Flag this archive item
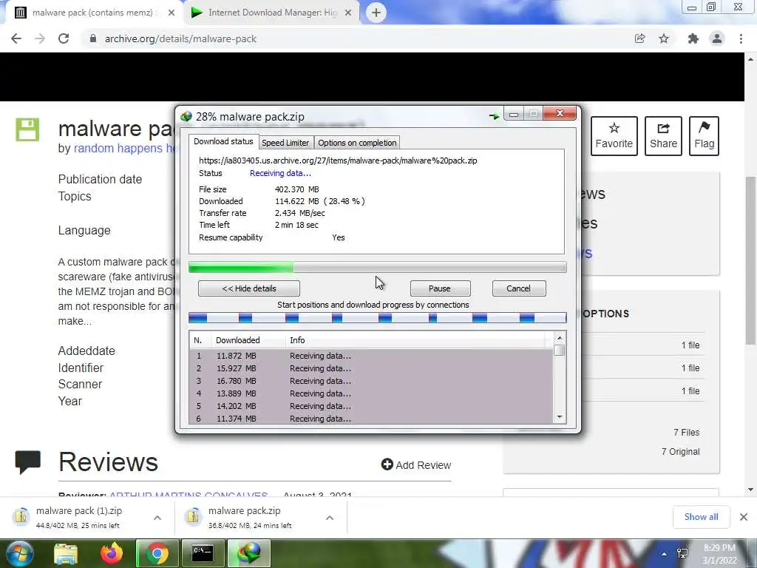Image resolution: width=757 pixels, height=568 pixels. tap(704, 136)
